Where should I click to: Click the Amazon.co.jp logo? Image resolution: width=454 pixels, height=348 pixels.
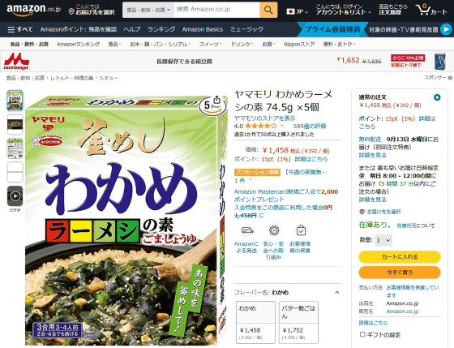click(x=33, y=10)
